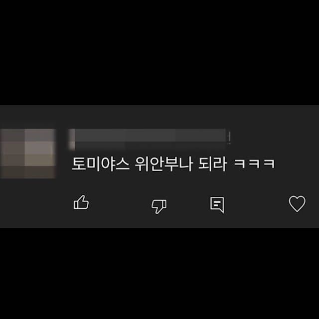The width and height of the screenshot is (319, 319).
Task: Like the comment with thumbs-up icon
Action: tap(81, 202)
